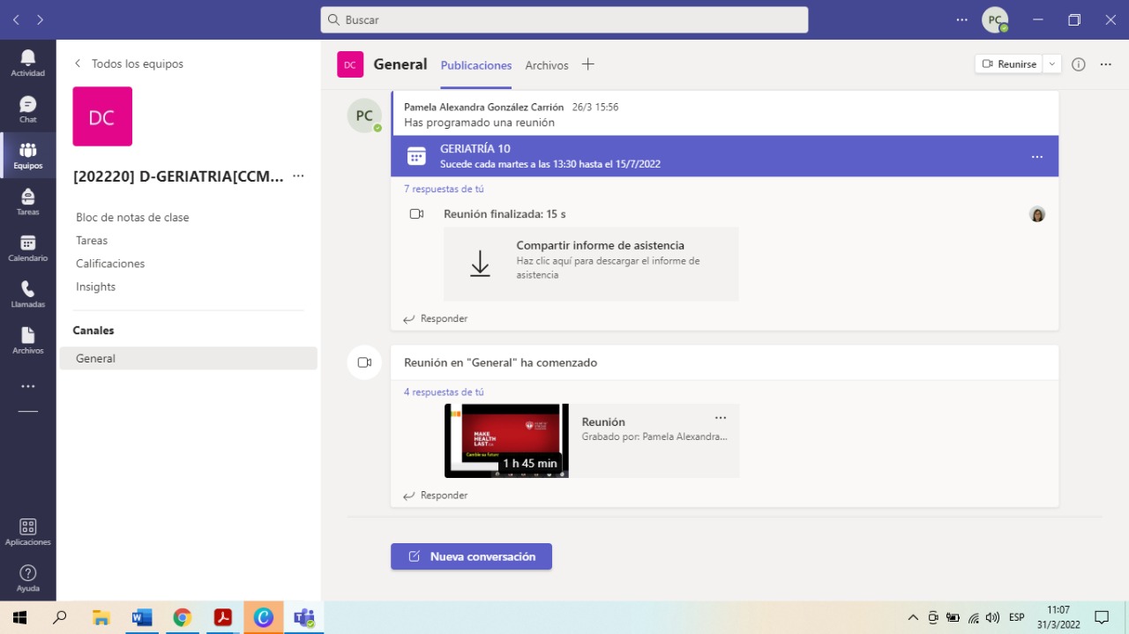
Task: Expand the Reunirse dropdown arrow
Action: [x=1052, y=64]
